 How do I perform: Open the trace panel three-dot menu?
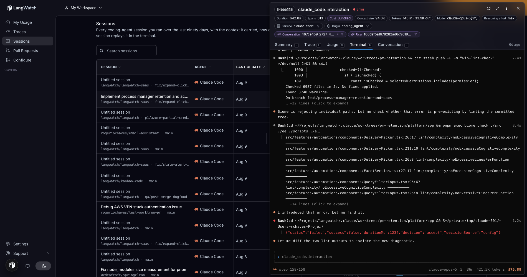coord(506,8)
